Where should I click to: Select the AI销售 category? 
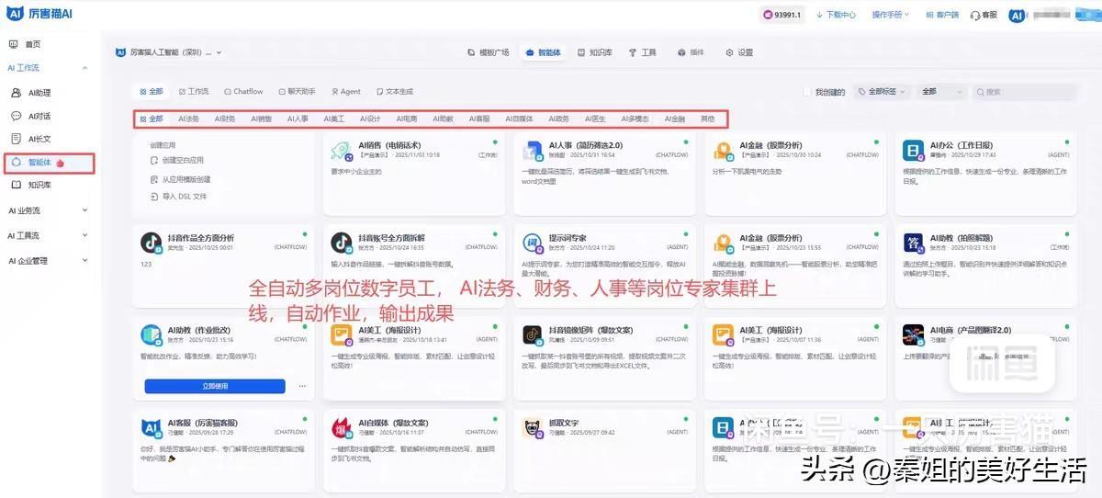(262, 119)
